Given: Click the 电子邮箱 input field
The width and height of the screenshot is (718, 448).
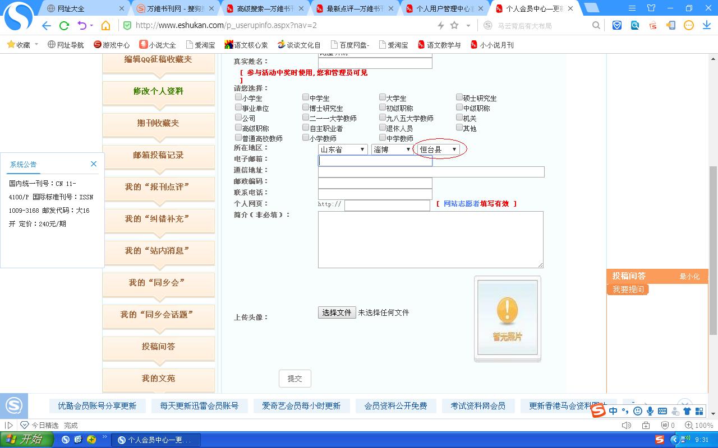Looking at the screenshot, I should pos(375,161).
